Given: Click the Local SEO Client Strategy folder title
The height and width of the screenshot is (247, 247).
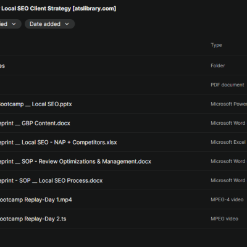Looking at the screenshot, I should [x=58, y=9].
